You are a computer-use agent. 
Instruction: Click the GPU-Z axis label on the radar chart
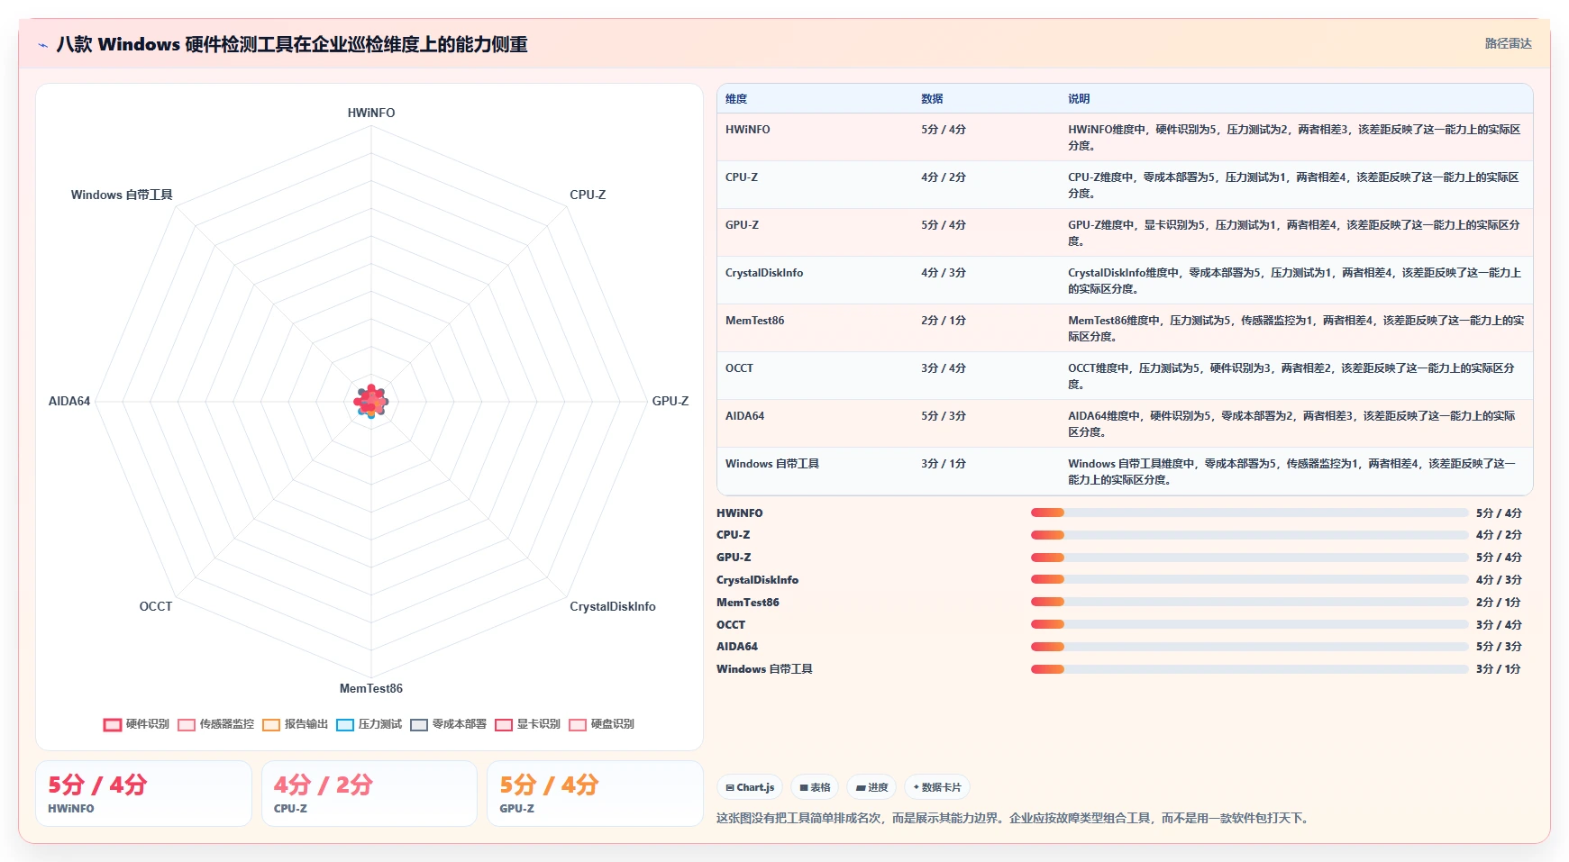pyautogui.click(x=670, y=401)
